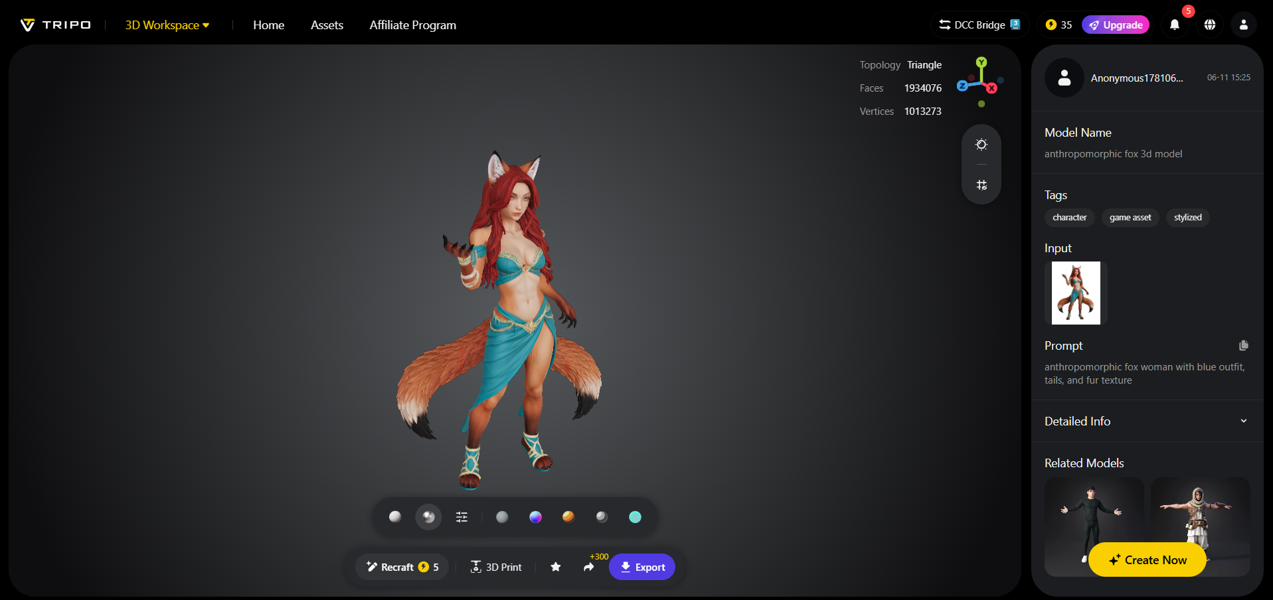Click the Upgrade button

click(x=1116, y=25)
